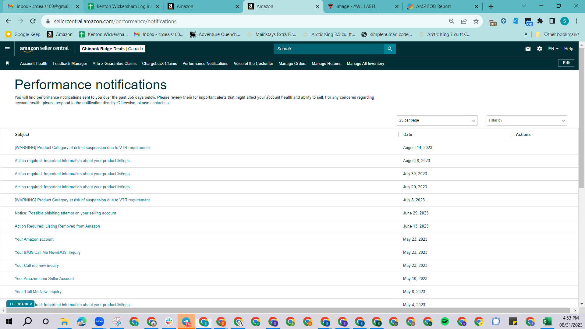Expand the hidden bookmarks chevron
585x329 pixels.
click(x=526, y=34)
